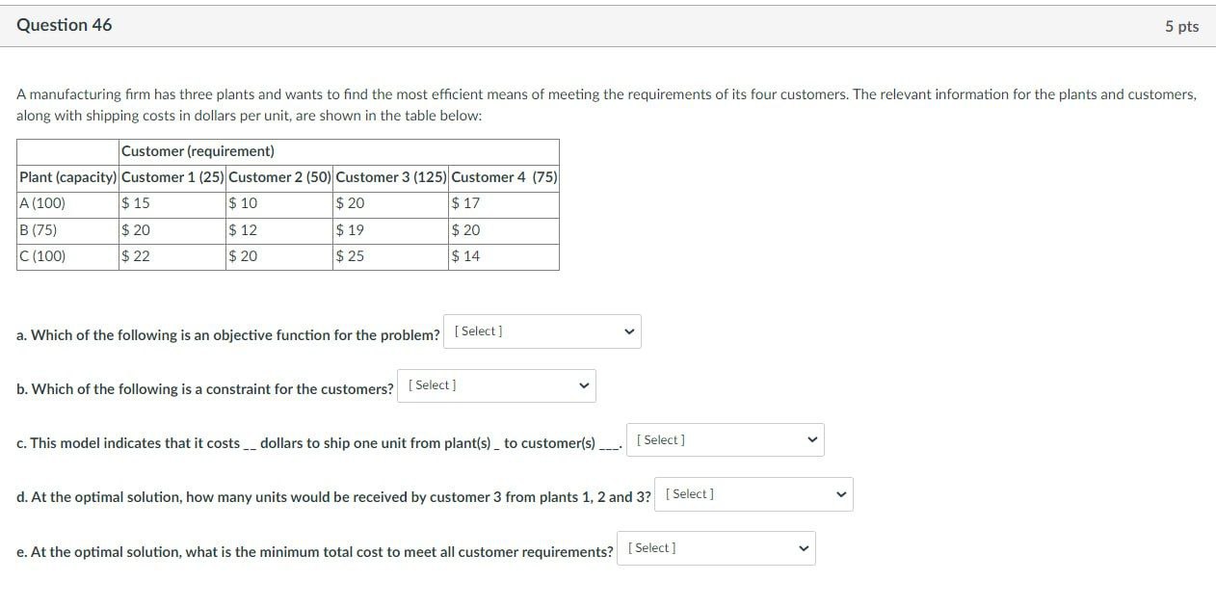Click the $ 19 cost cell
This screenshot has height=608, width=1216.
coord(391,231)
